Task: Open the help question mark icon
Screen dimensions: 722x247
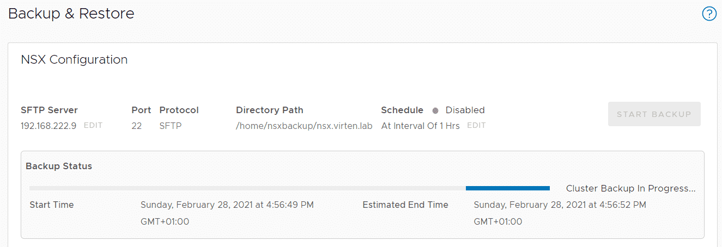Action: click(x=709, y=14)
